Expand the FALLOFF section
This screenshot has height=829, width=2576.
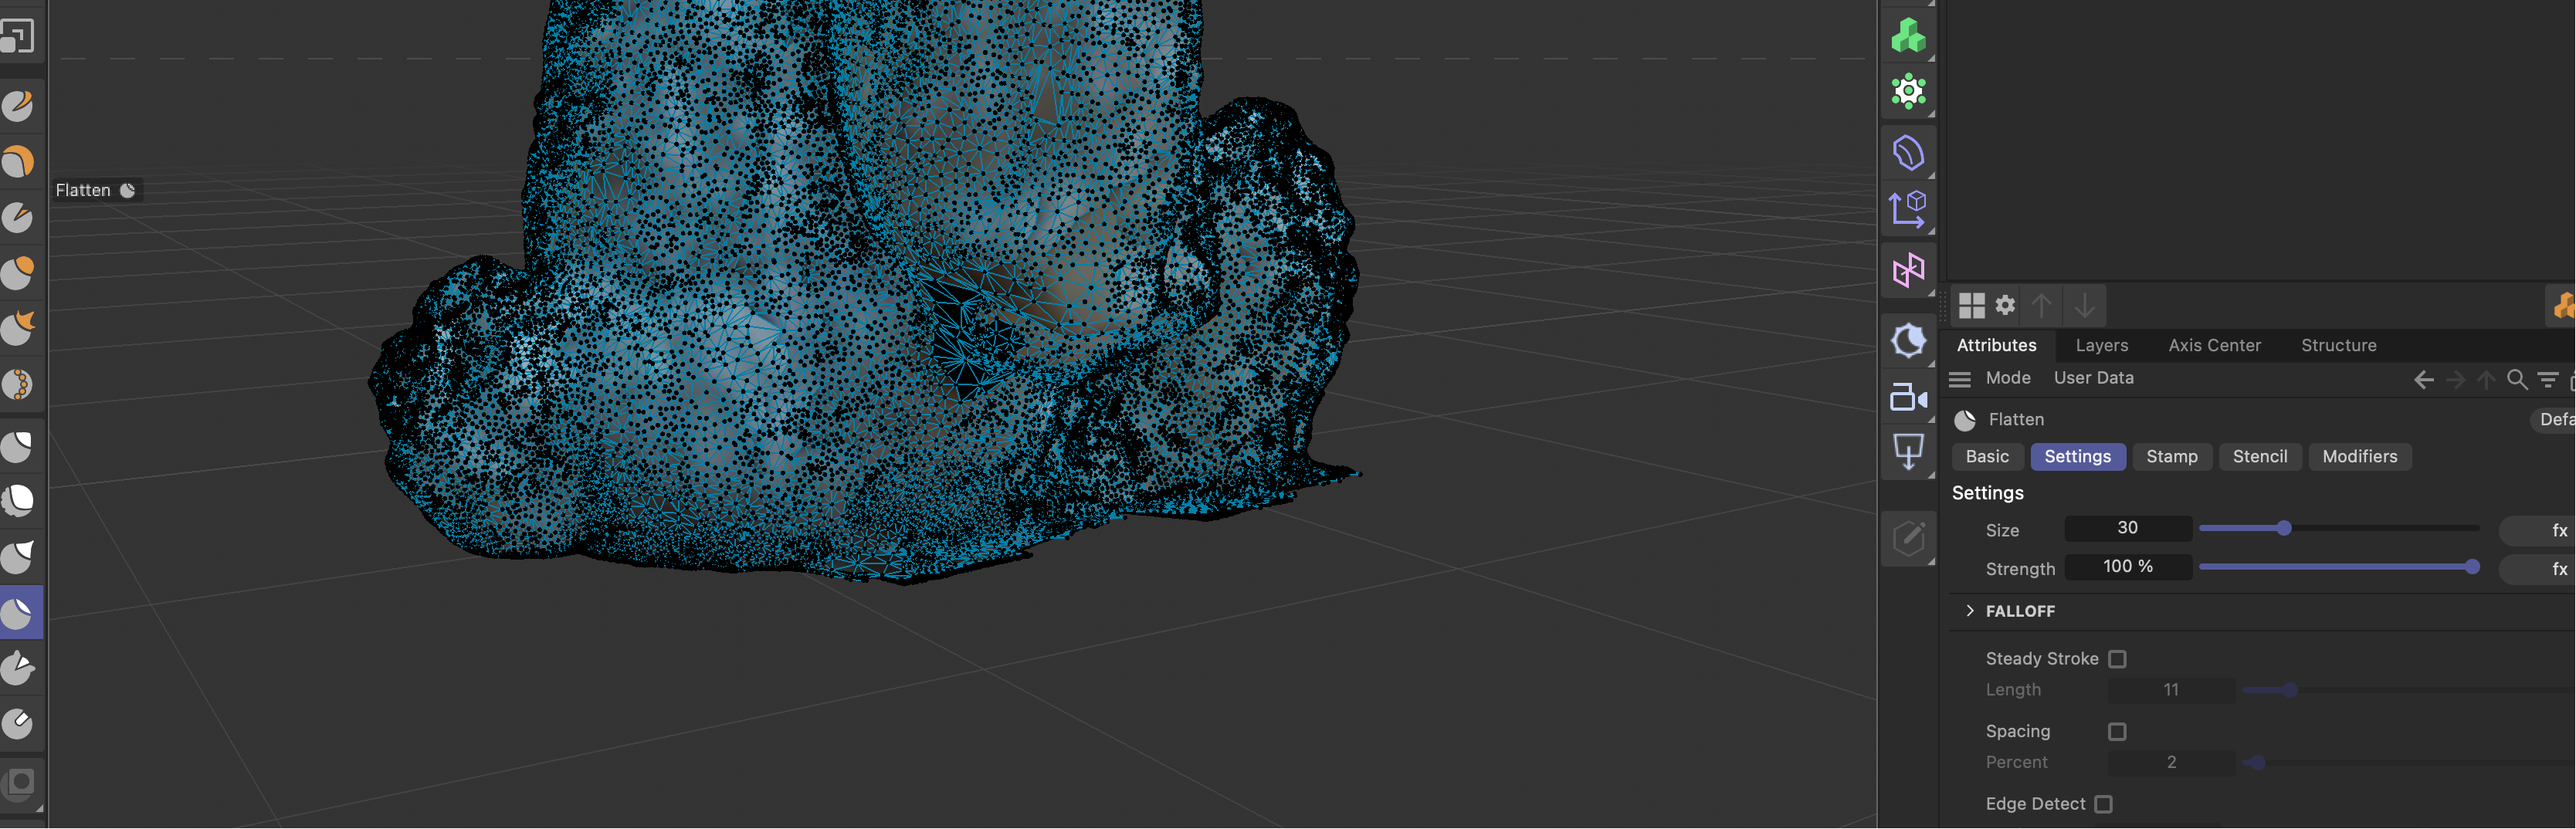point(1970,611)
